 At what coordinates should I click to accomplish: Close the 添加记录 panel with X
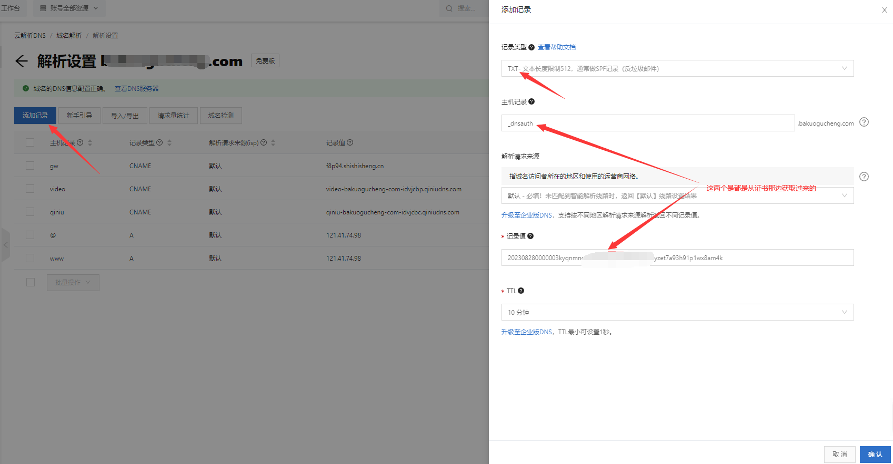(x=884, y=10)
